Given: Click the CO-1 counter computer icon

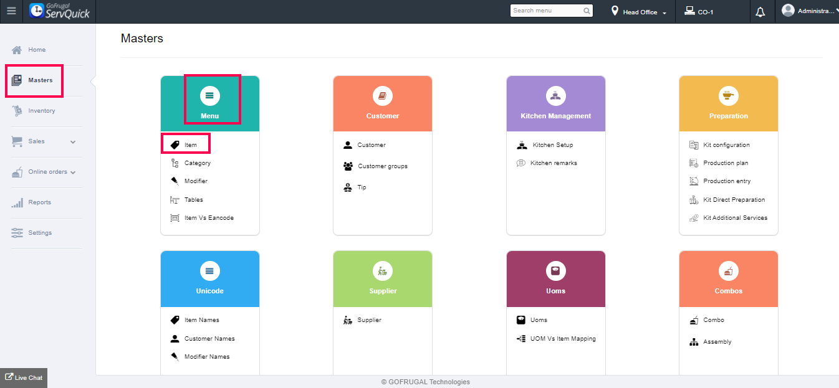Looking at the screenshot, I should tap(689, 11).
